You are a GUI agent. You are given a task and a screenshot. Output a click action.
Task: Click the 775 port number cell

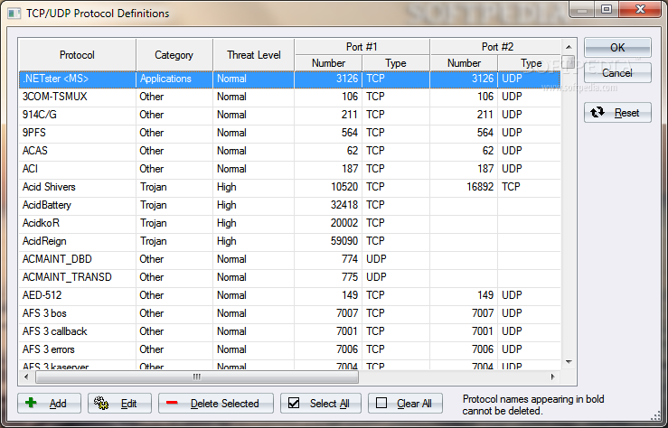point(328,277)
